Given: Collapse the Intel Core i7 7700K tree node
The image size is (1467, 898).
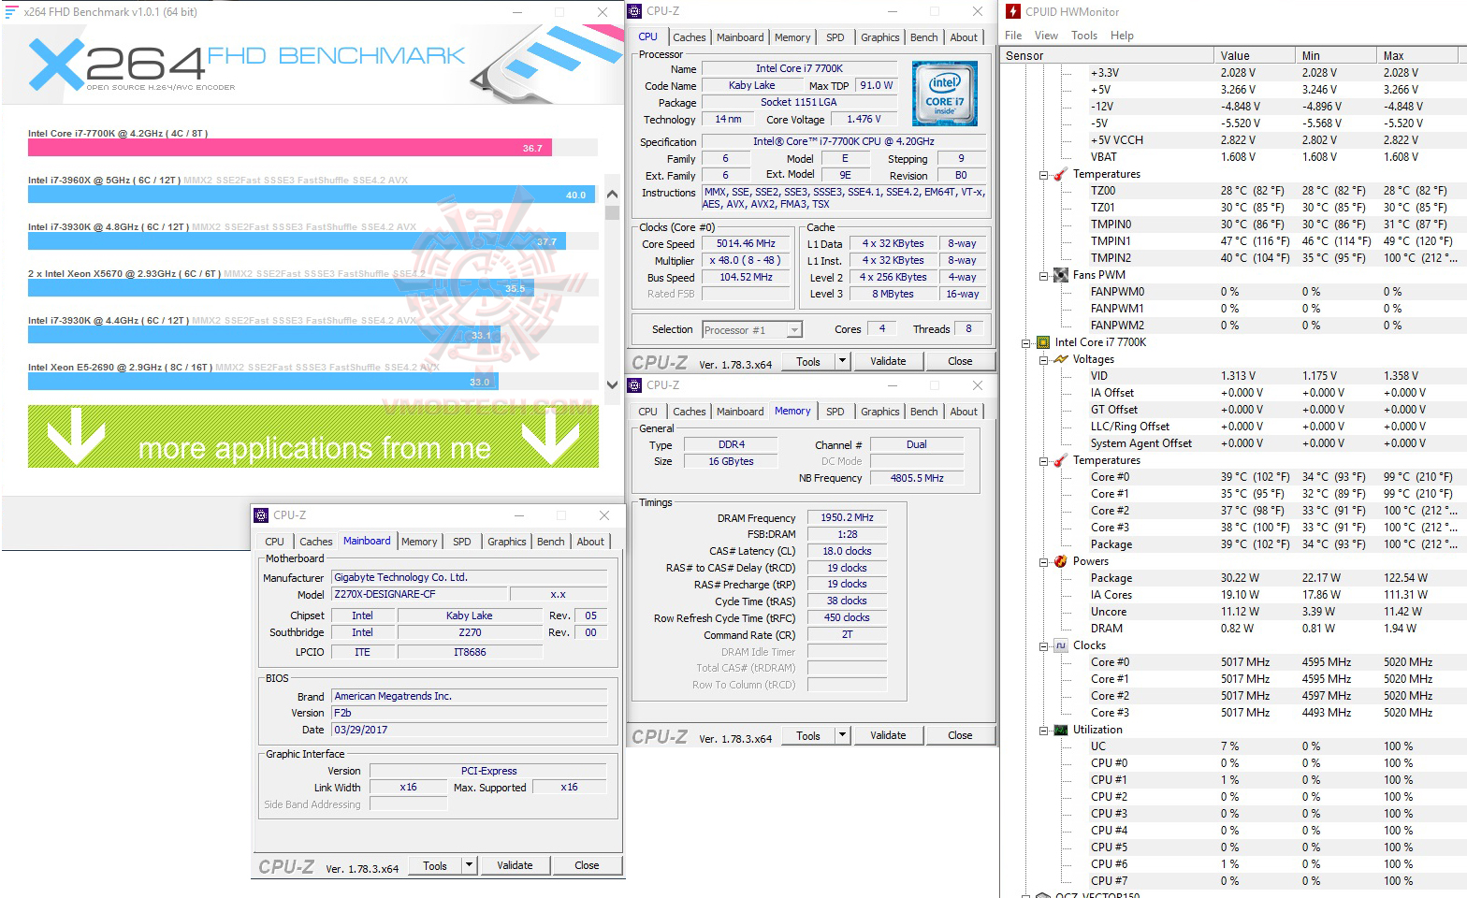Looking at the screenshot, I should click(x=1026, y=343).
